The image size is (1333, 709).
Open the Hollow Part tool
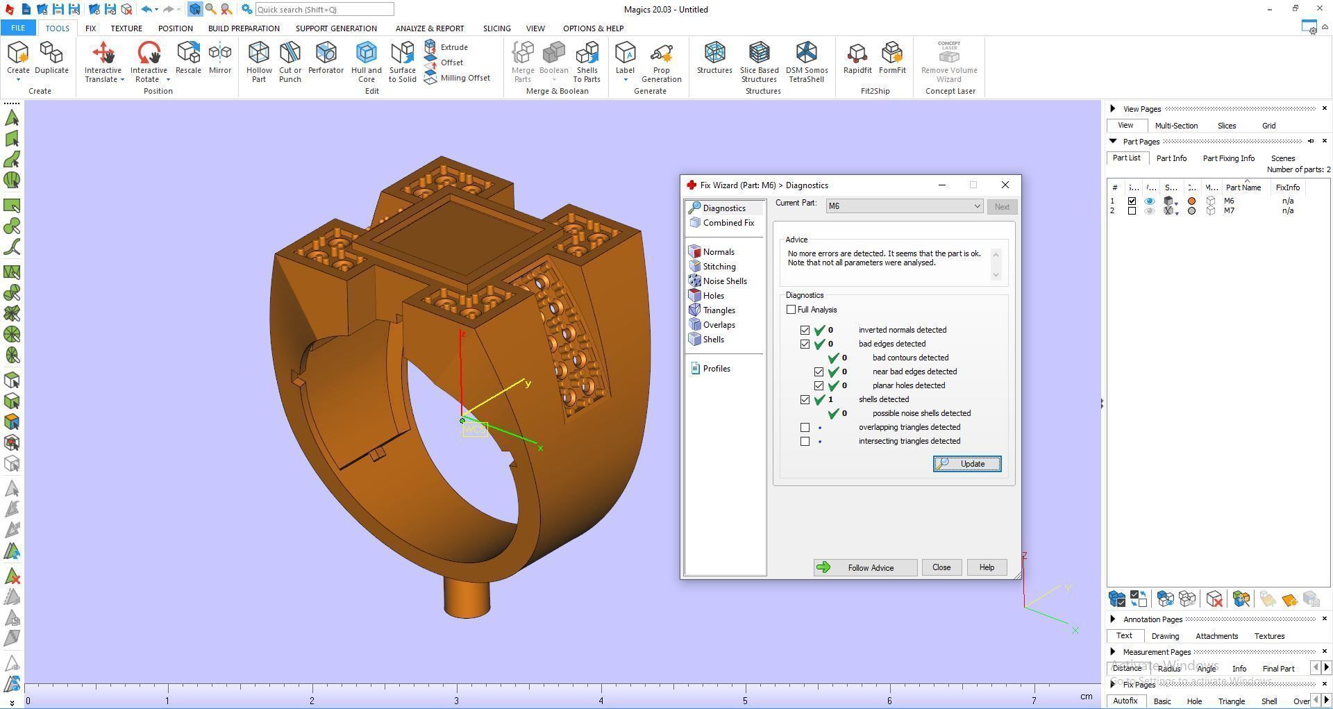coord(259,62)
